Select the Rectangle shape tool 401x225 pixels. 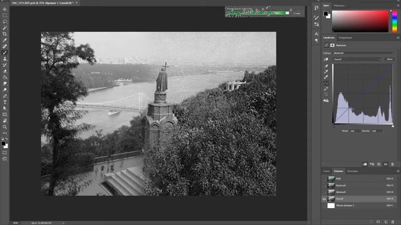click(x=4, y=114)
